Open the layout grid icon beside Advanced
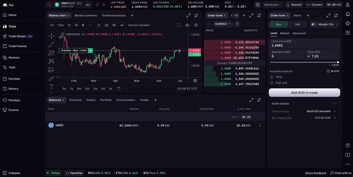 [x=258, y=5]
